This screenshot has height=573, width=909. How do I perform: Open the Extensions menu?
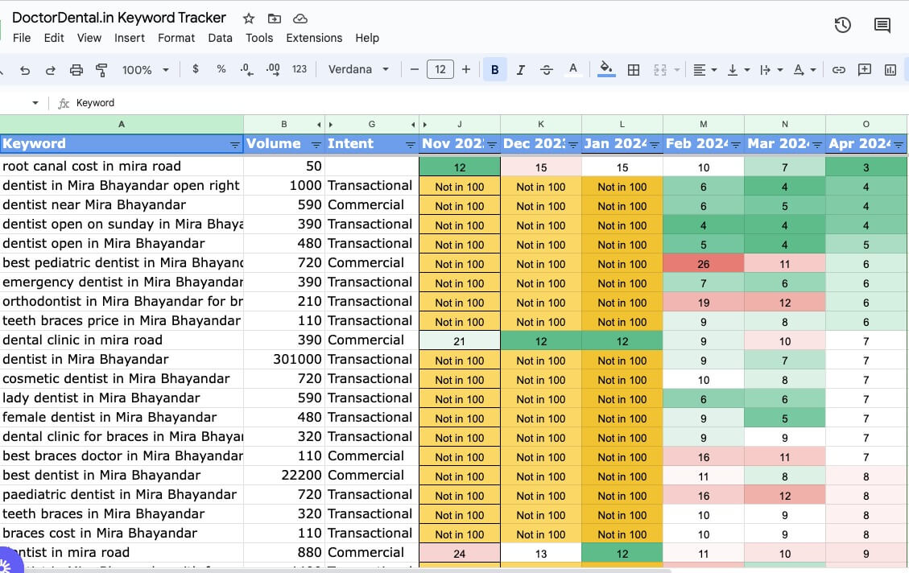(314, 38)
